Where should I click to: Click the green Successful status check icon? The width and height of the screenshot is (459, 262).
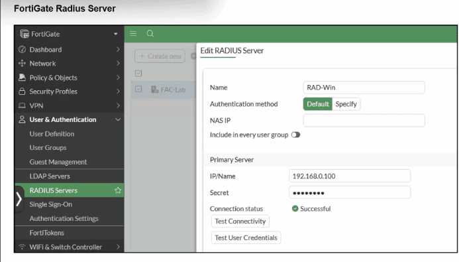295,208
